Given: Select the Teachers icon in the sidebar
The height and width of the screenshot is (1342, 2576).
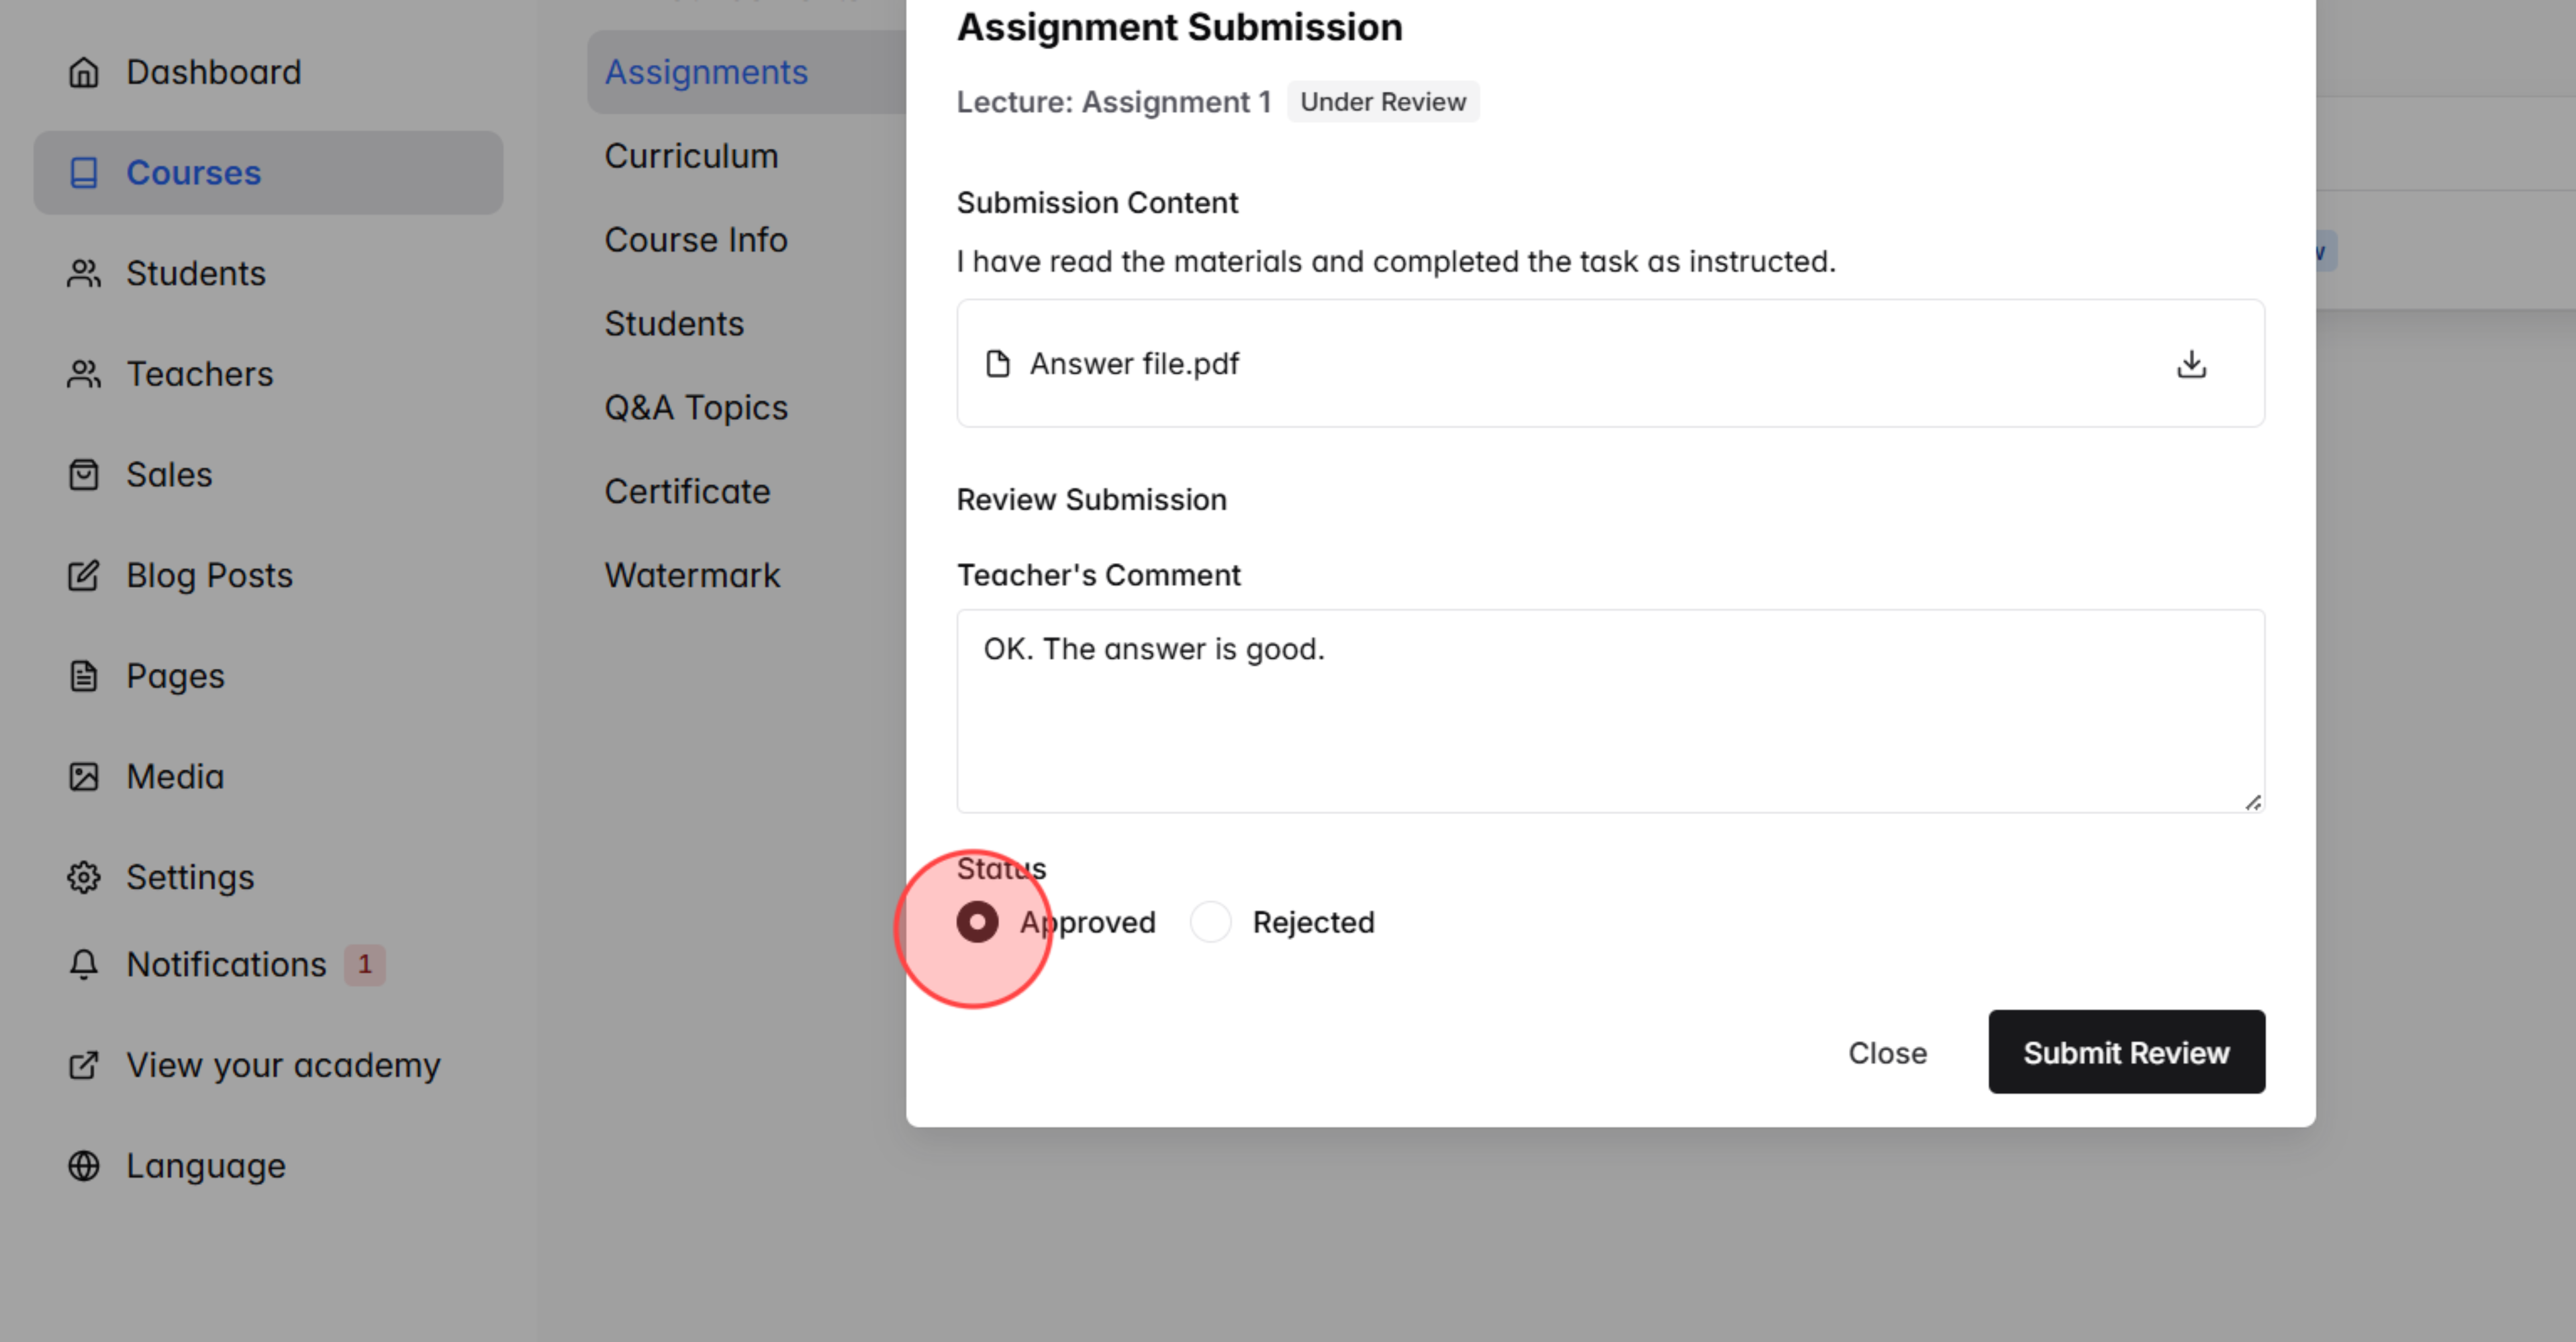Looking at the screenshot, I should coord(84,374).
